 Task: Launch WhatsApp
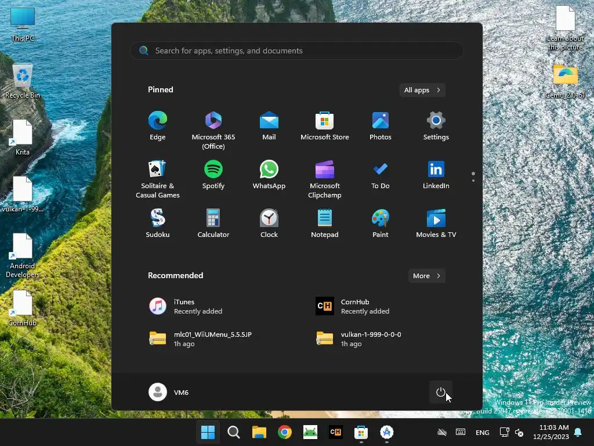[x=269, y=175]
